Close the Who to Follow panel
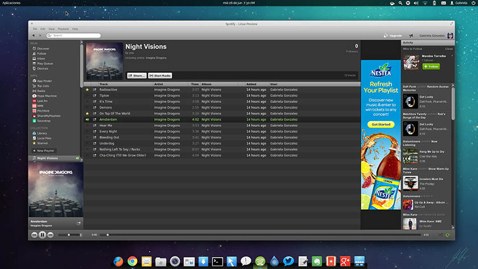The width and height of the screenshot is (478, 269). [x=449, y=49]
